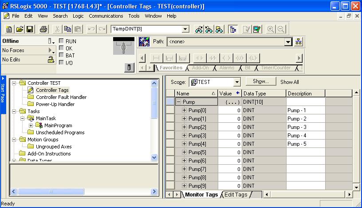This screenshot has height=208, width=362.
Task: Click the organizer horizontal scrollbar thumb
Action: tap(51, 192)
